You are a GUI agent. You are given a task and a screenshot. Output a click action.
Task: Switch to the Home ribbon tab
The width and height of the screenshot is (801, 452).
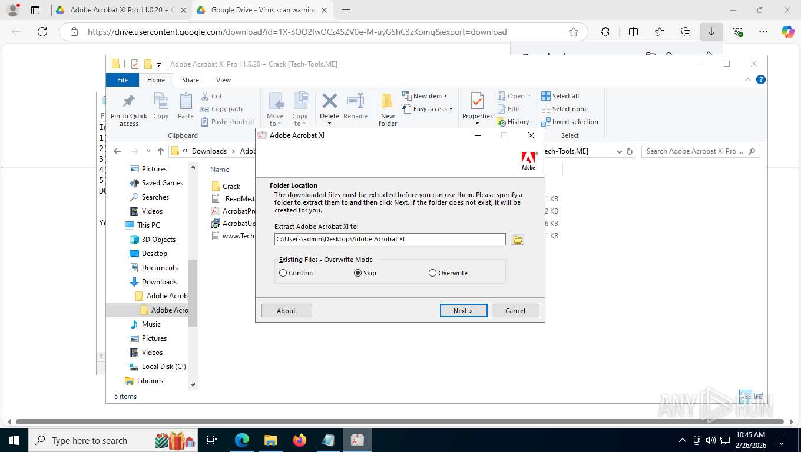pos(156,80)
